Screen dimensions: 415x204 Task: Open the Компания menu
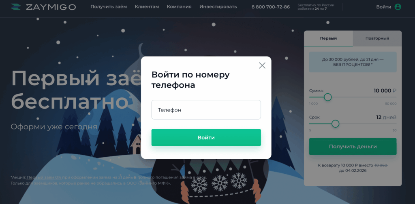[179, 7]
